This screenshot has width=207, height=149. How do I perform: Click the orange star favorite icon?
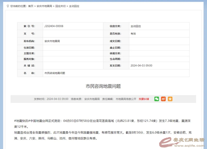(170, 99)
